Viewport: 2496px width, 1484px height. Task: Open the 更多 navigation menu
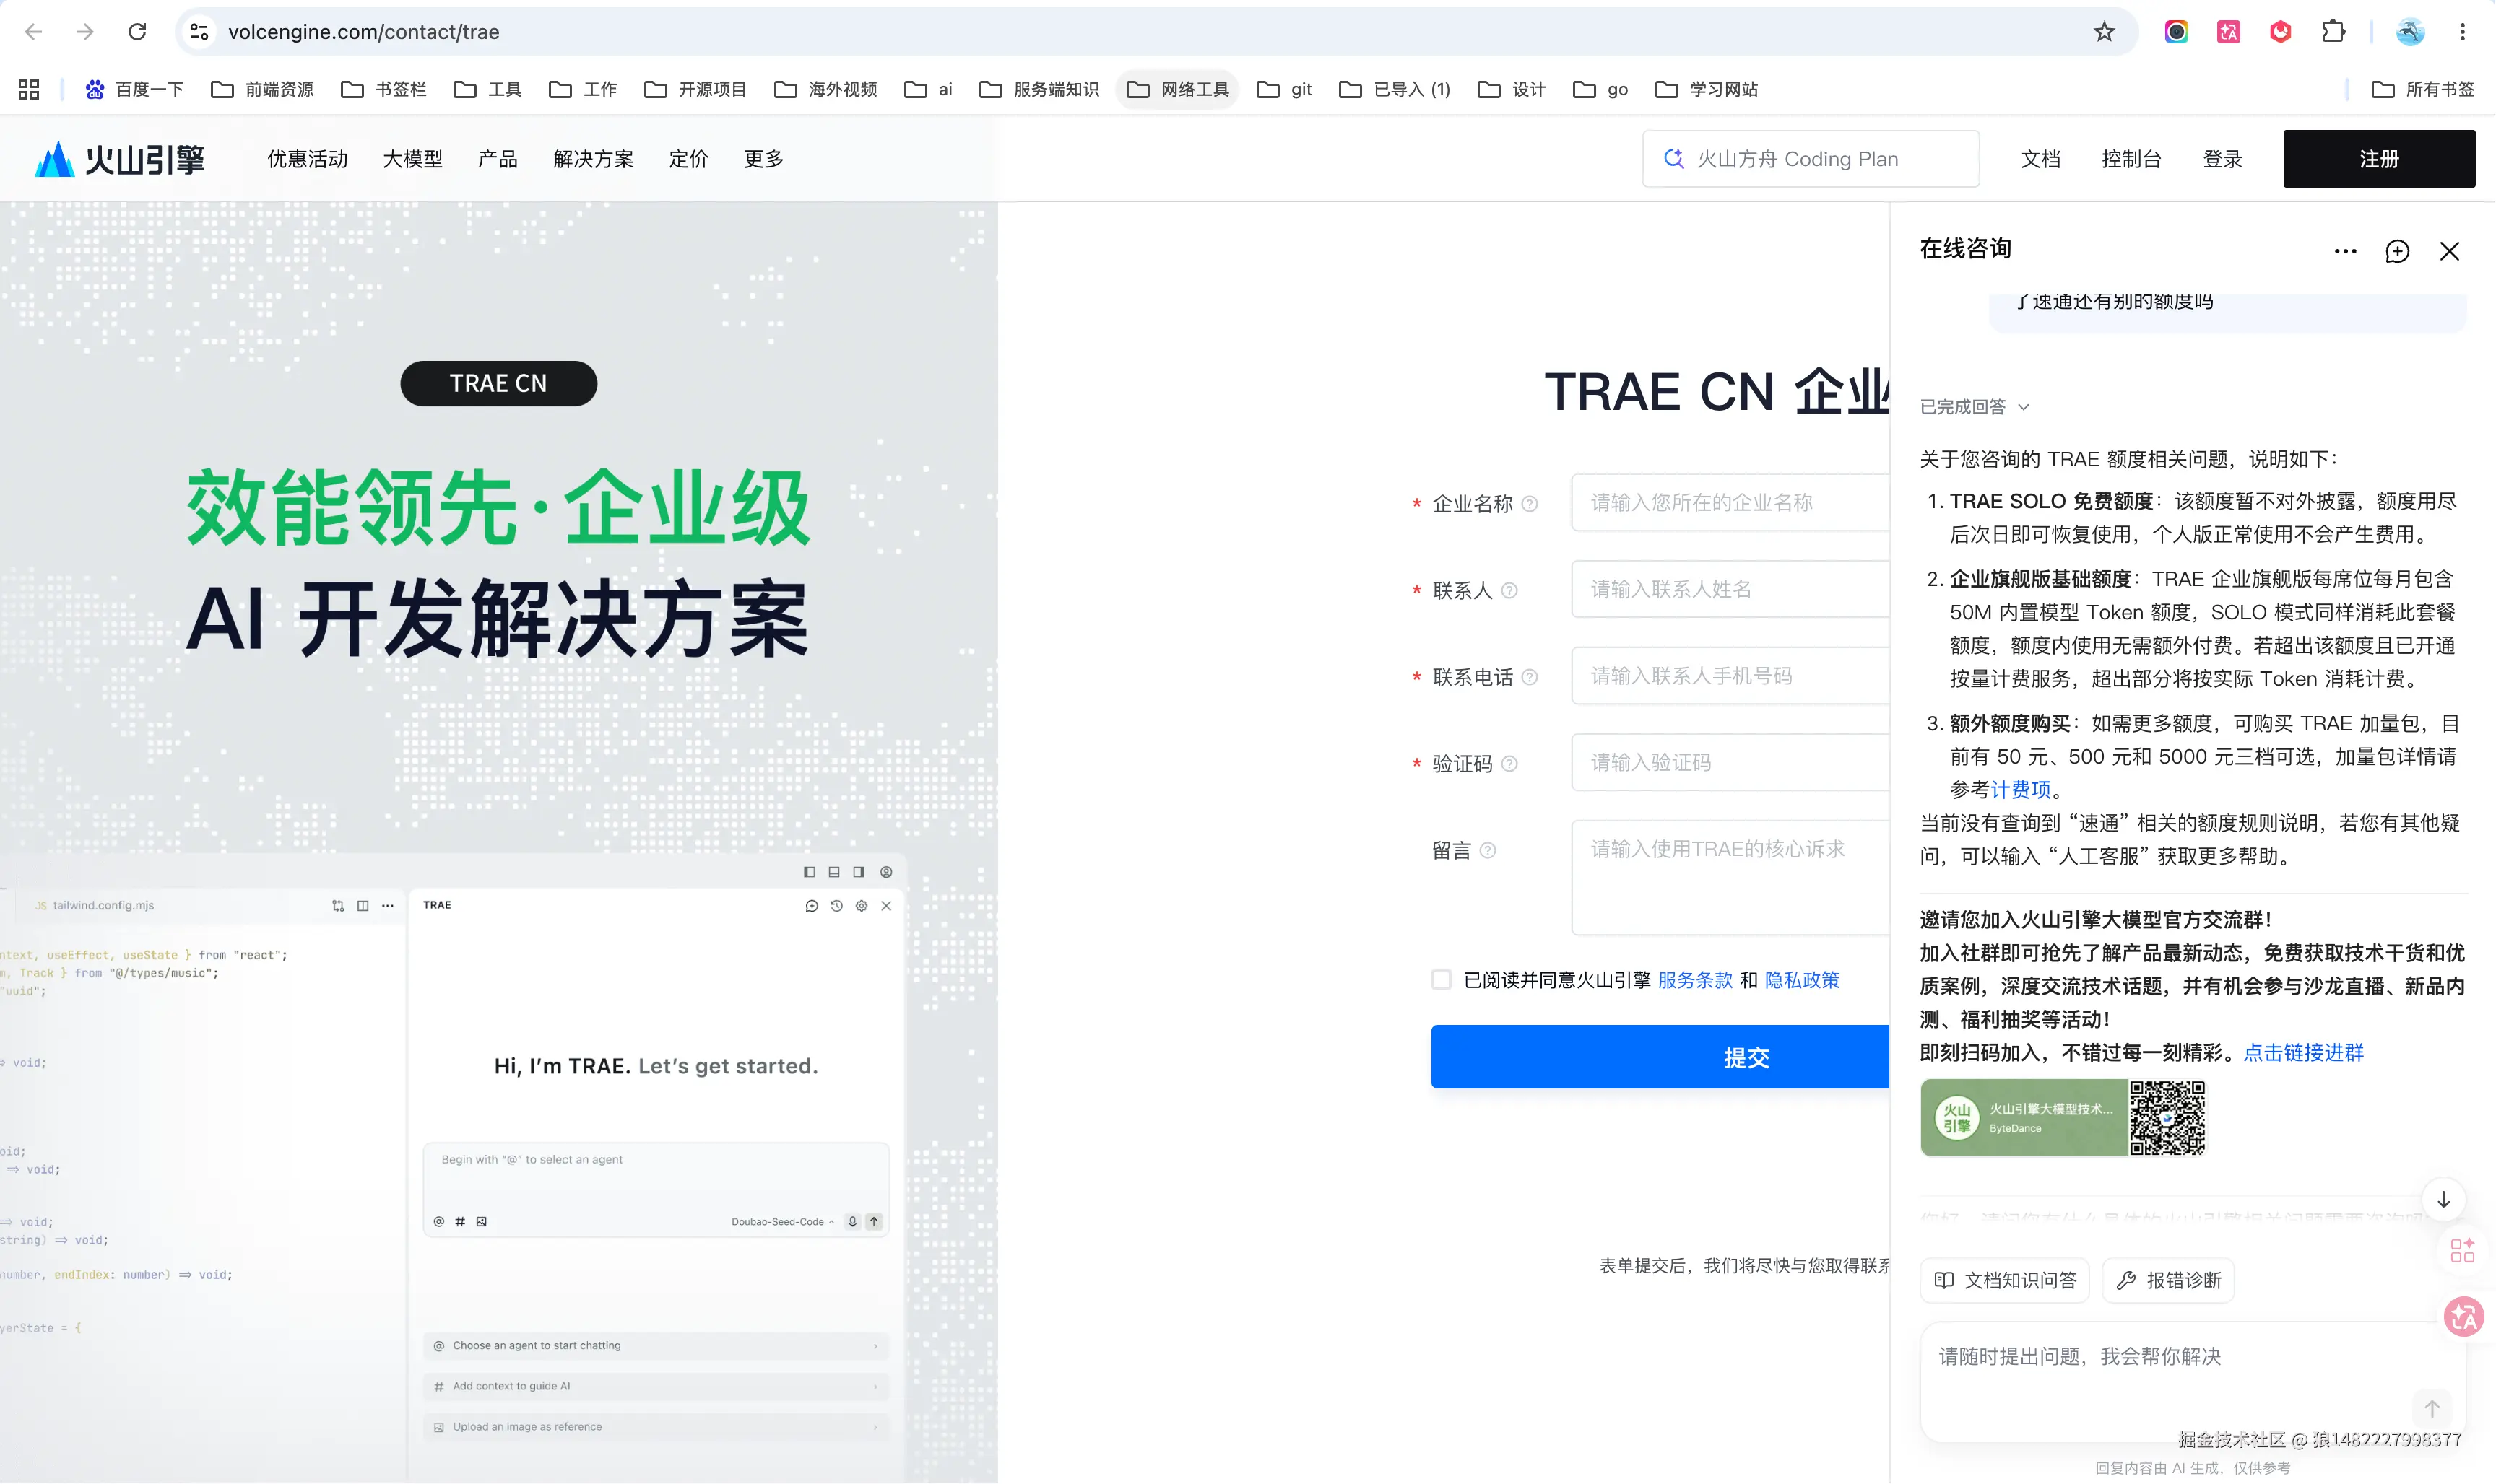tap(763, 159)
